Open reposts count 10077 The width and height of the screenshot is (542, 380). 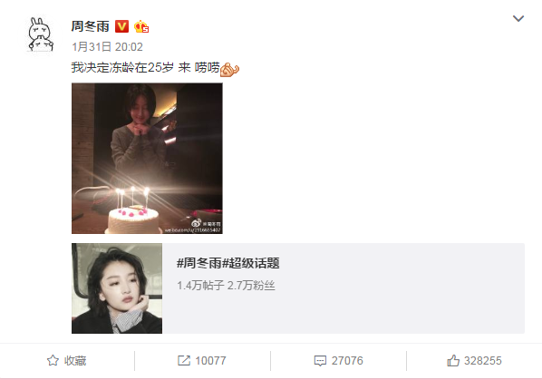(210, 361)
